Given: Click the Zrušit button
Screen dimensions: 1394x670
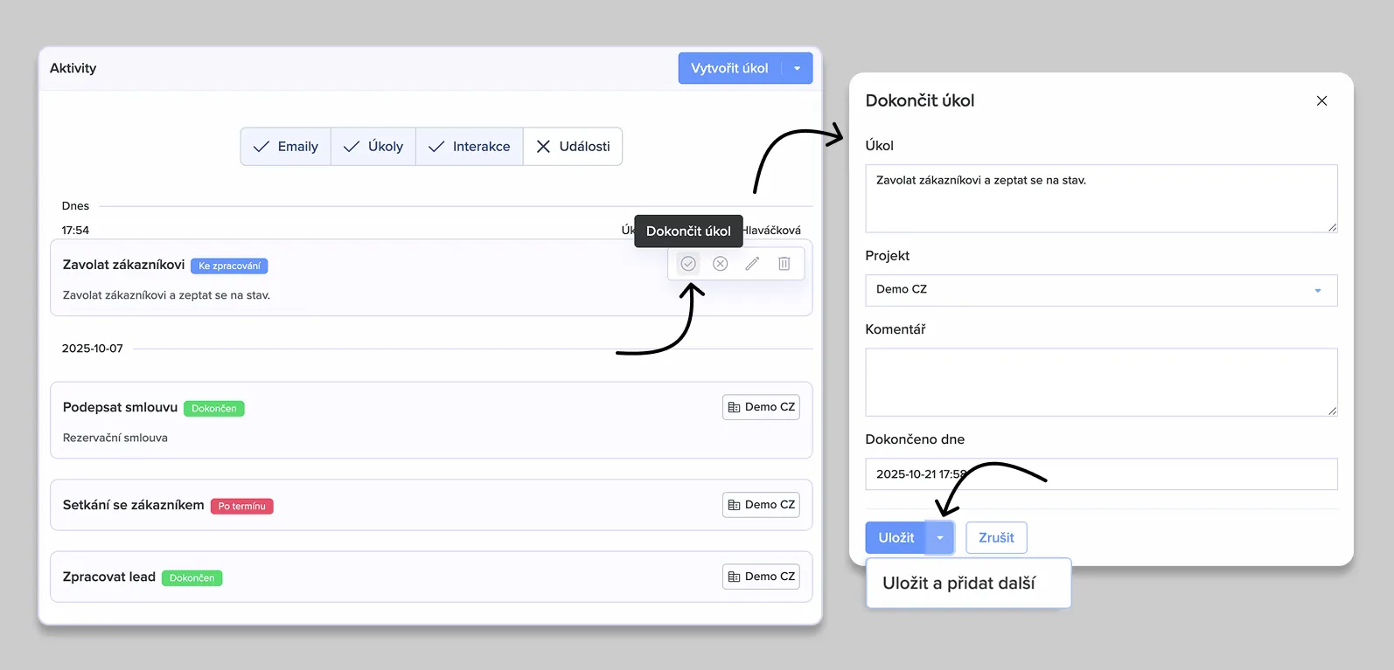Looking at the screenshot, I should 996,538.
